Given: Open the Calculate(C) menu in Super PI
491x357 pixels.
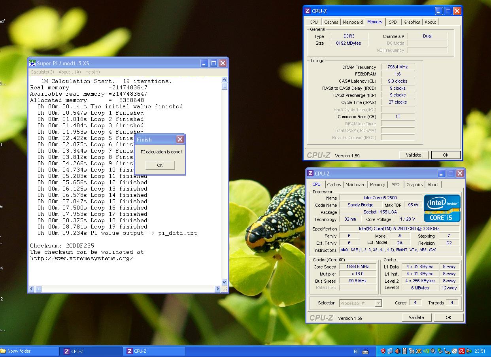Looking at the screenshot, I should (42, 72).
